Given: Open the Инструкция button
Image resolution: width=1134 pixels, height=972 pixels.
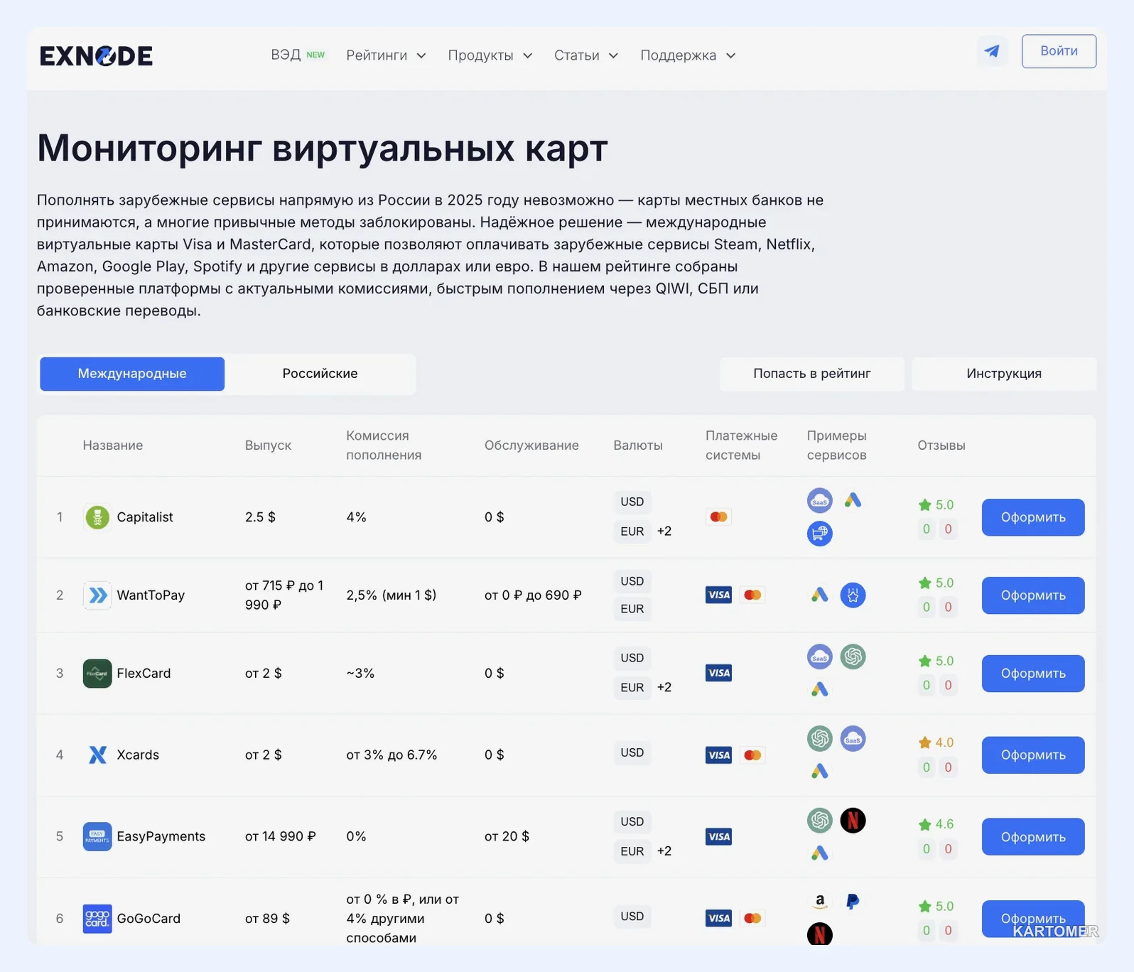Looking at the screenshot, I should tap(1004, 374).
